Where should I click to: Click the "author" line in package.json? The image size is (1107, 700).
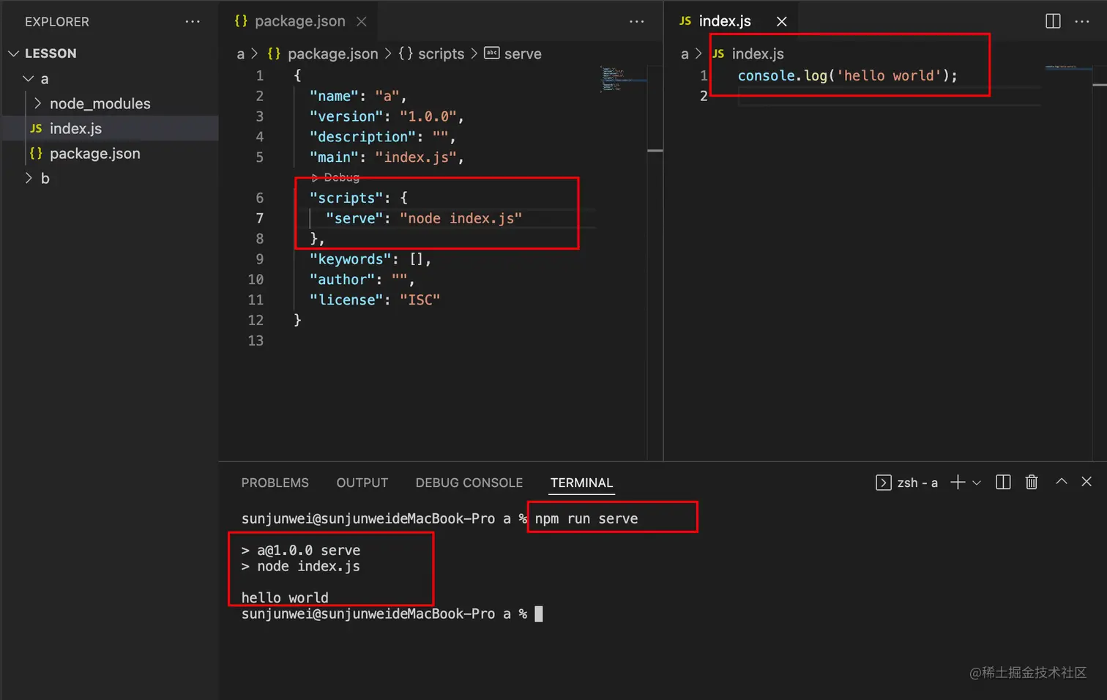362,280
